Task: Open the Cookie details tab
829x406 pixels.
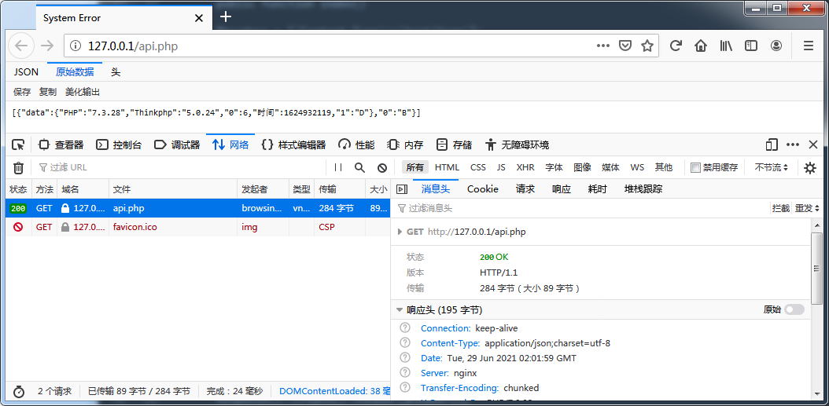Action: point(483,189)
